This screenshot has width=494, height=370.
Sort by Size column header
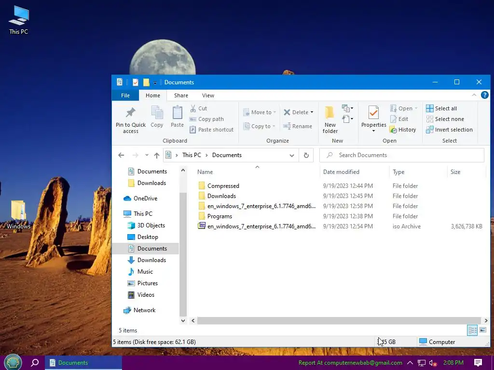(467, 172)
